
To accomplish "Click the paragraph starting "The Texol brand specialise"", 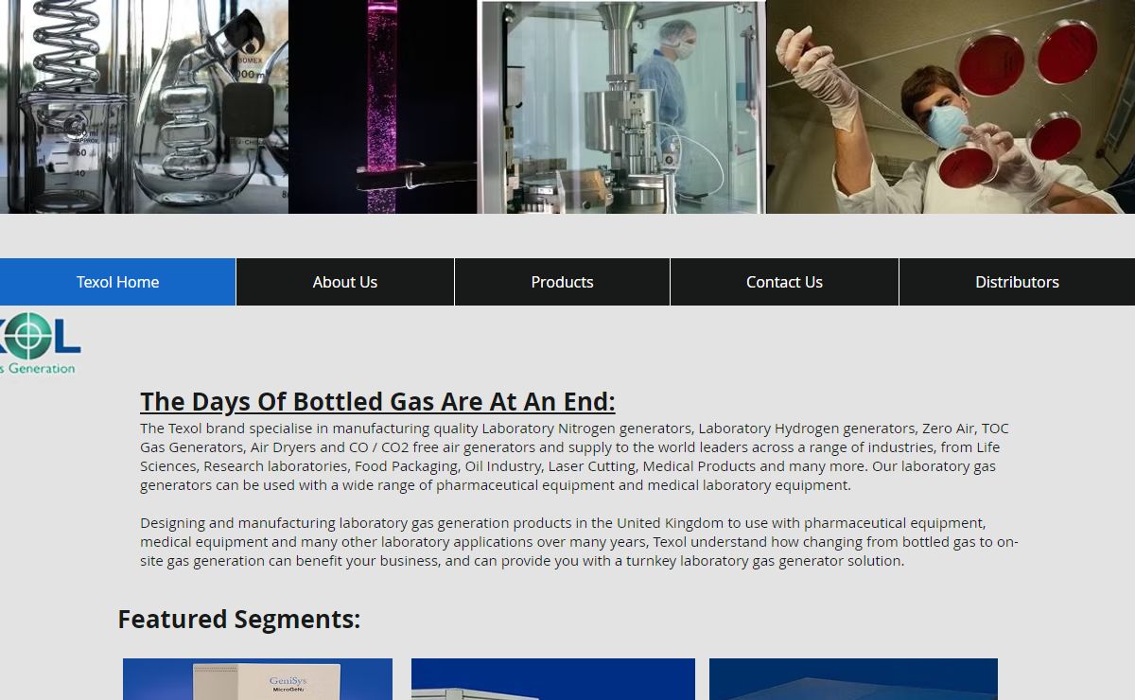I will [575, 457].
